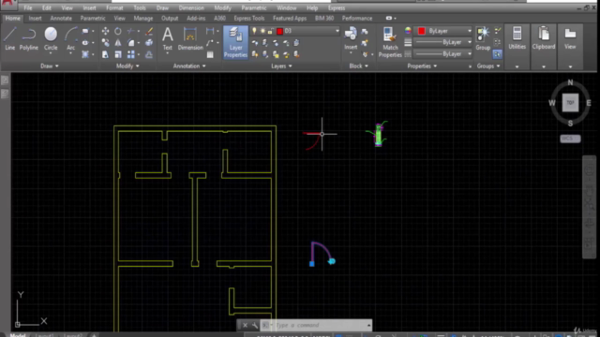Click the WCS coordinate system button
Image resolution: width=600 pixels, height=337 pixels.
(x=570, y=139)
